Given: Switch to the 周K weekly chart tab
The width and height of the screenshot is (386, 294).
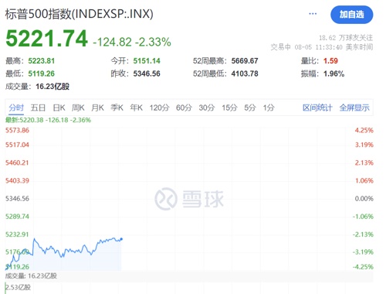Looking at the screenshot, I should pos(78,108).
